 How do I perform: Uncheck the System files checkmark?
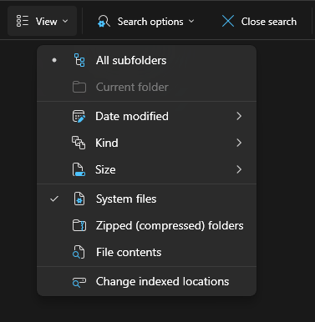tap(54, 199)
